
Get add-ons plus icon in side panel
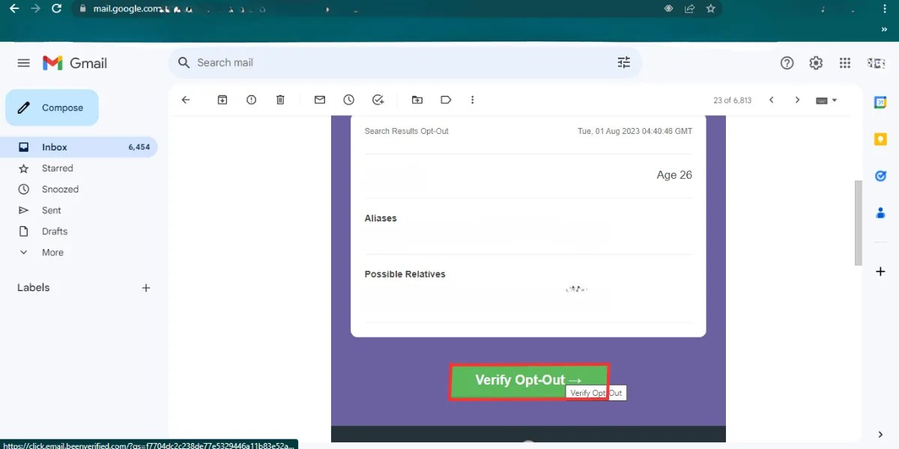pyautogui.click(x=880, y=272)
